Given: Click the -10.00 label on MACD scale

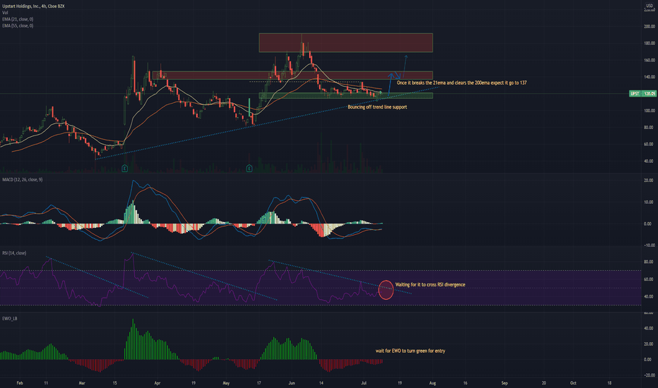Looking at the screenshot, I should click(650, 245).
